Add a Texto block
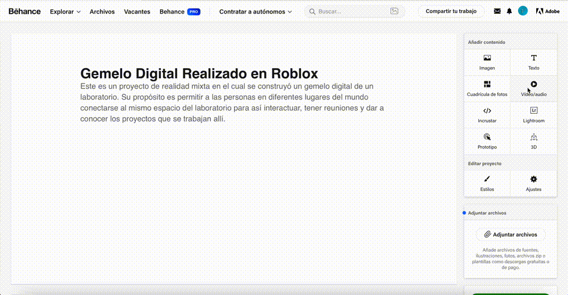Screen dimensions: 568x295 533,63
